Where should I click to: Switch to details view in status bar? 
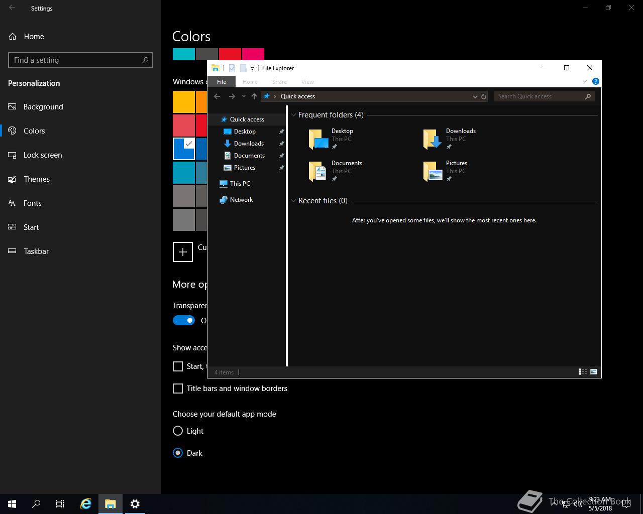click(583, 372)
